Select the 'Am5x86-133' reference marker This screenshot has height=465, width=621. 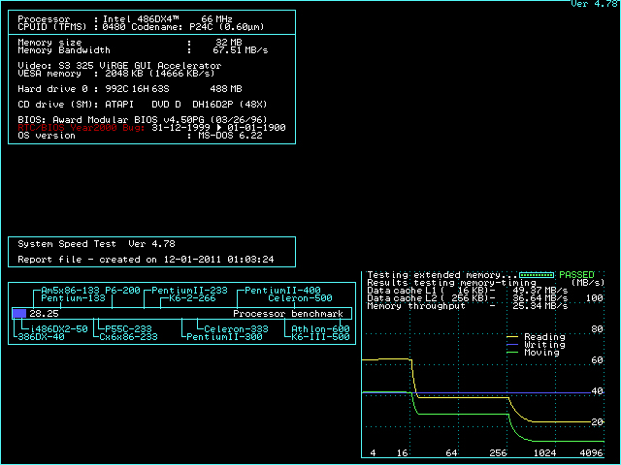(71, 291)
